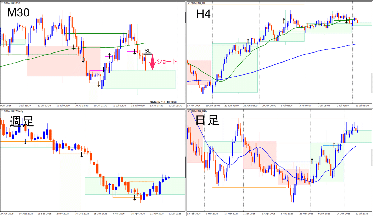Click the 9 Jun 2025 date on Weekly axis
373x216 pixels.
coord(7,214)
